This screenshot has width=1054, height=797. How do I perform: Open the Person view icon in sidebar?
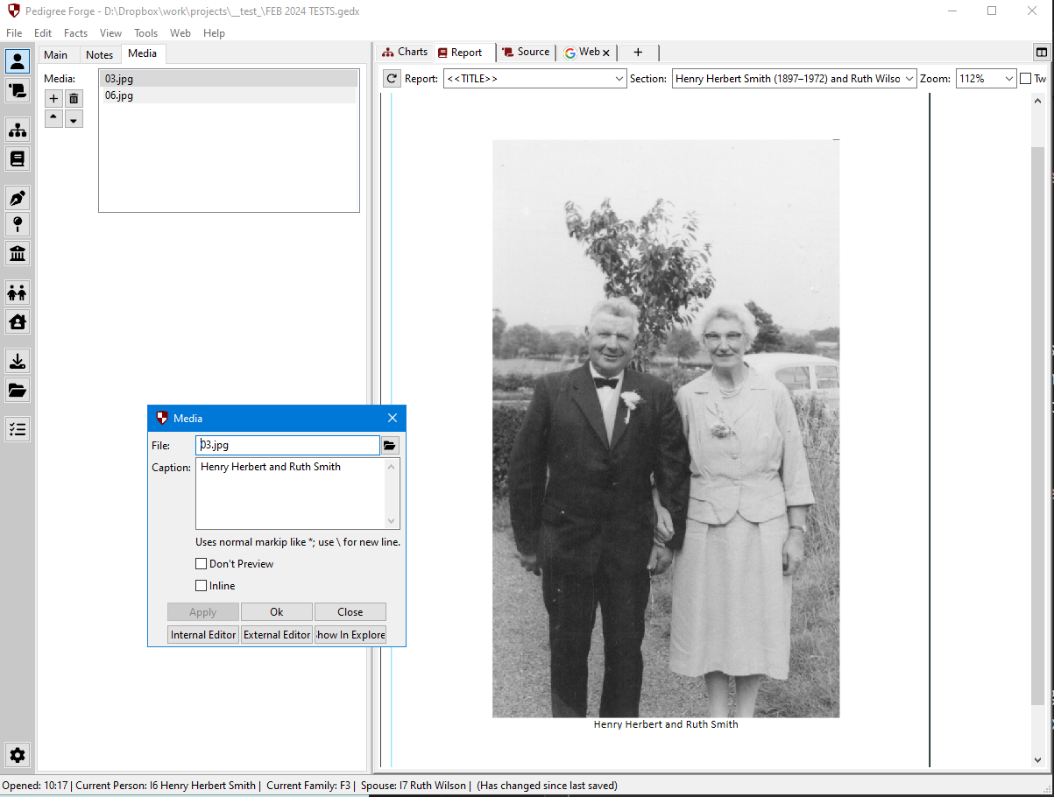(x=18, y=61)
